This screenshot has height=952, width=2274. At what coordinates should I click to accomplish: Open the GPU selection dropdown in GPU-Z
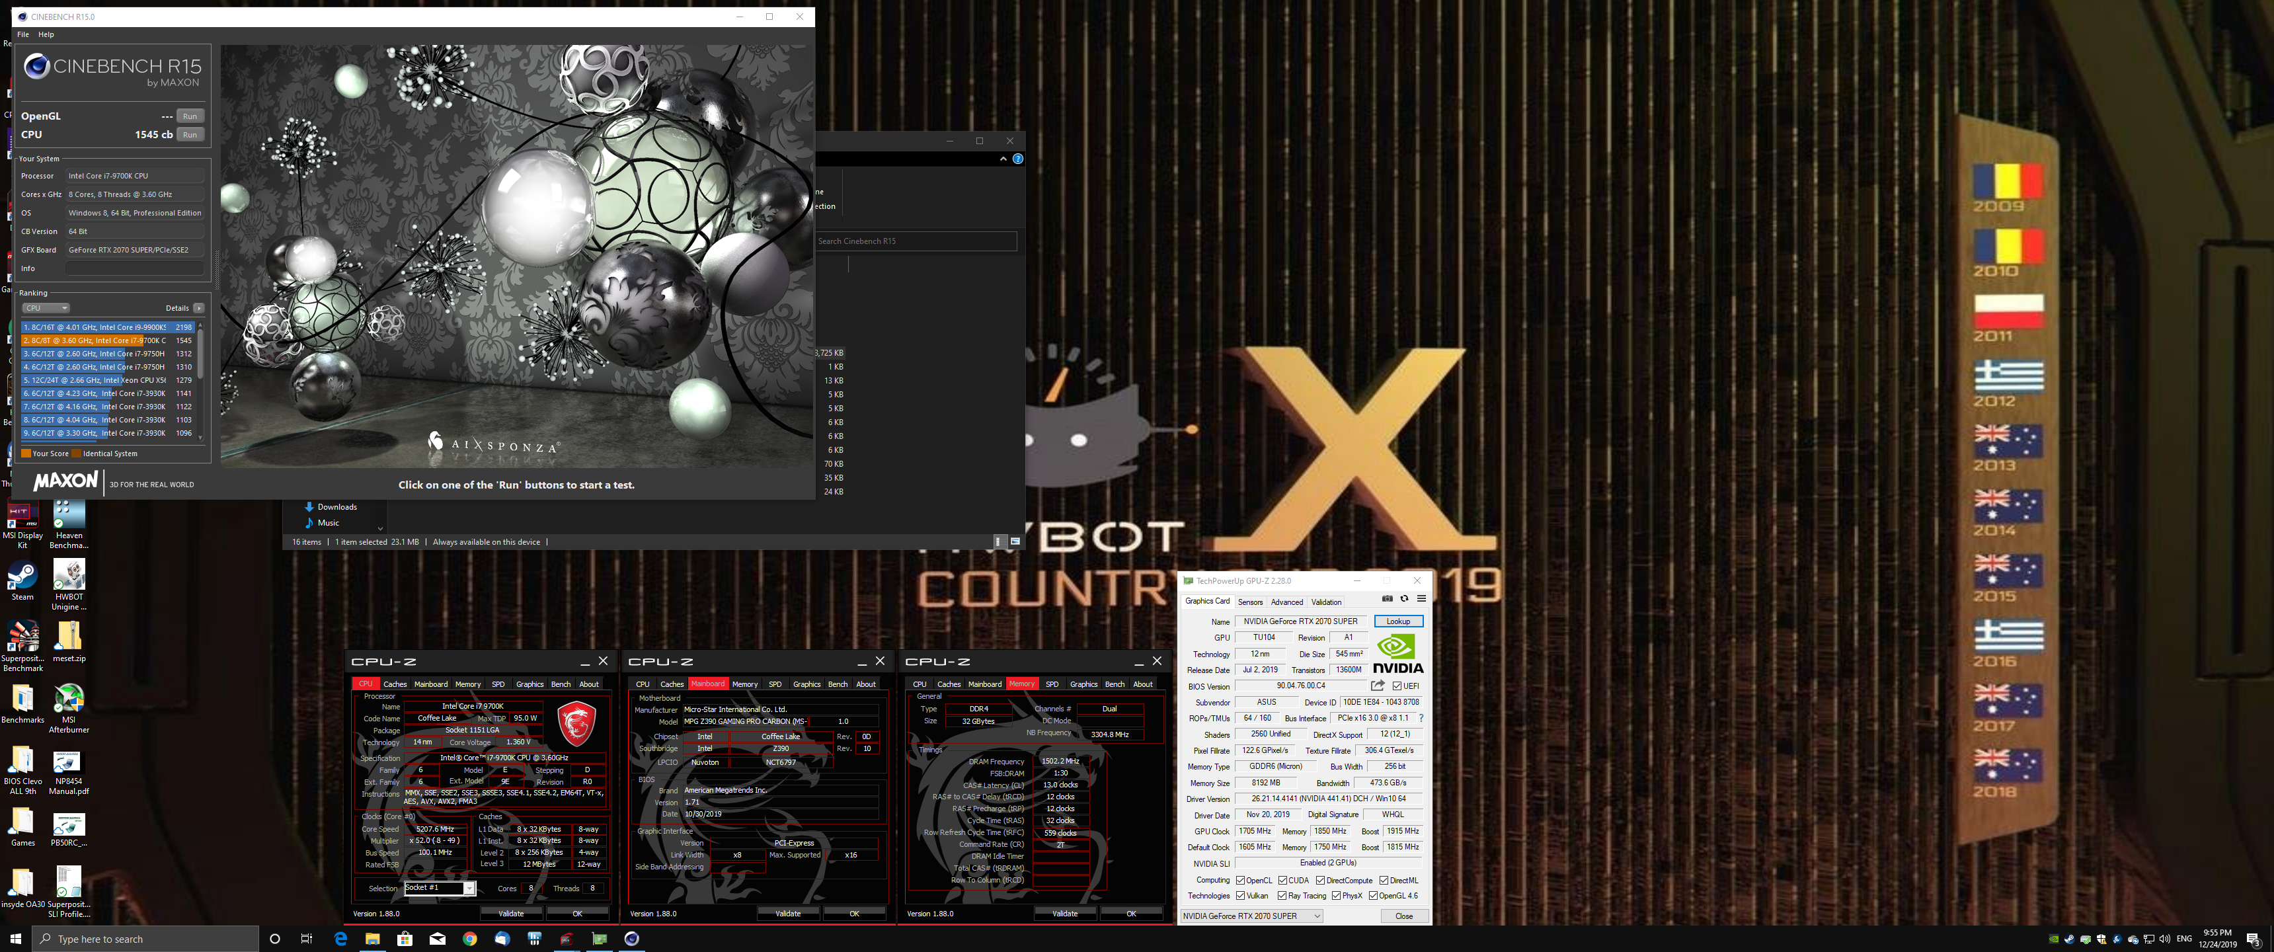point(1252,916)
